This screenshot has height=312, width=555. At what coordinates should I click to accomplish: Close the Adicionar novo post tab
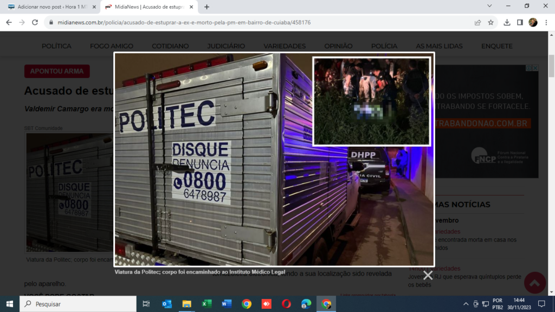tap(94, 6)
